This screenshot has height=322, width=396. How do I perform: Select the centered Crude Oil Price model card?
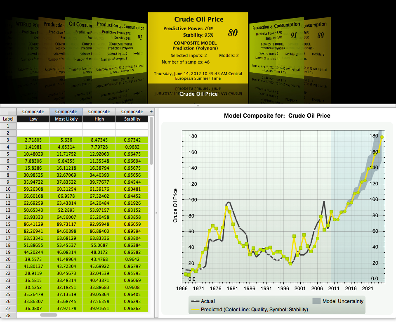(x=198, y=48)
